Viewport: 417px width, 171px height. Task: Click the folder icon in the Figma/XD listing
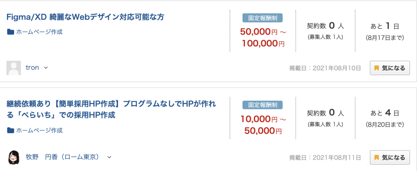[10, 32]
